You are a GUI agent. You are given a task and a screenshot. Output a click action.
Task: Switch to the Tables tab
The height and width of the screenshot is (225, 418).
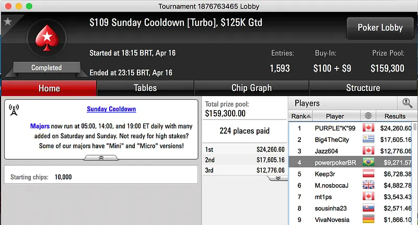click(x=145, y=88)
